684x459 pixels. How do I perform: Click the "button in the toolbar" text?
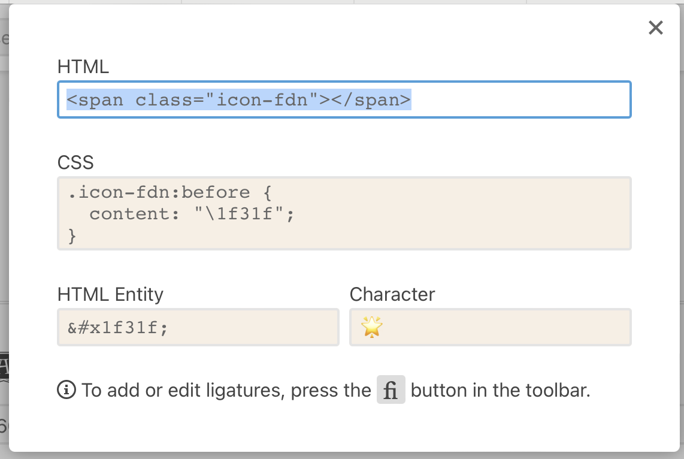tap(501, 391)
